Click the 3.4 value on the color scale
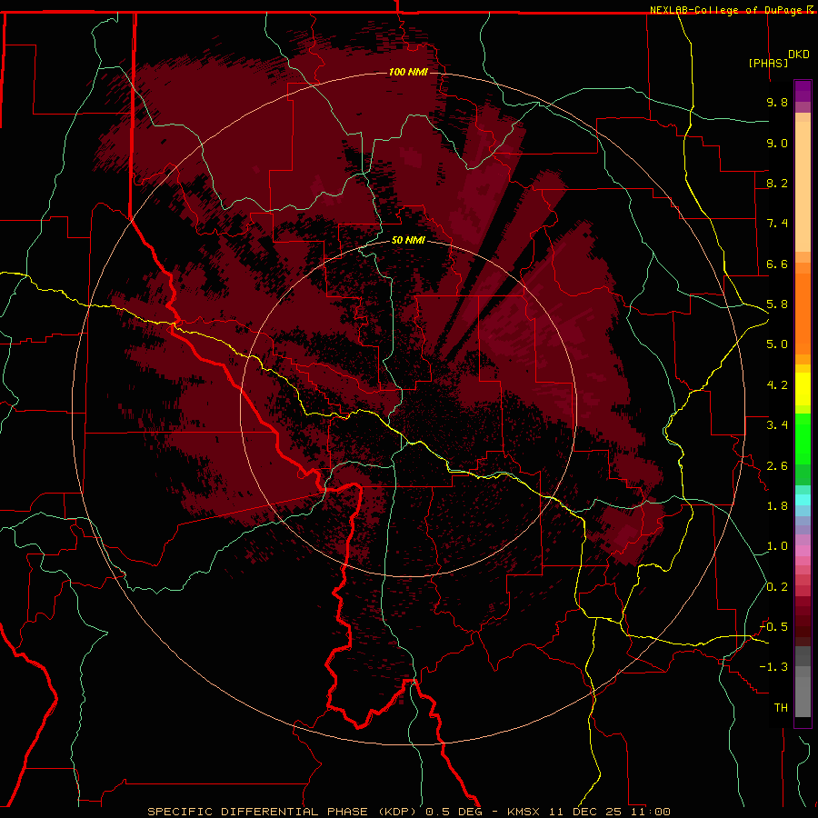The image size is (818, 818). [x=777, y=425]
